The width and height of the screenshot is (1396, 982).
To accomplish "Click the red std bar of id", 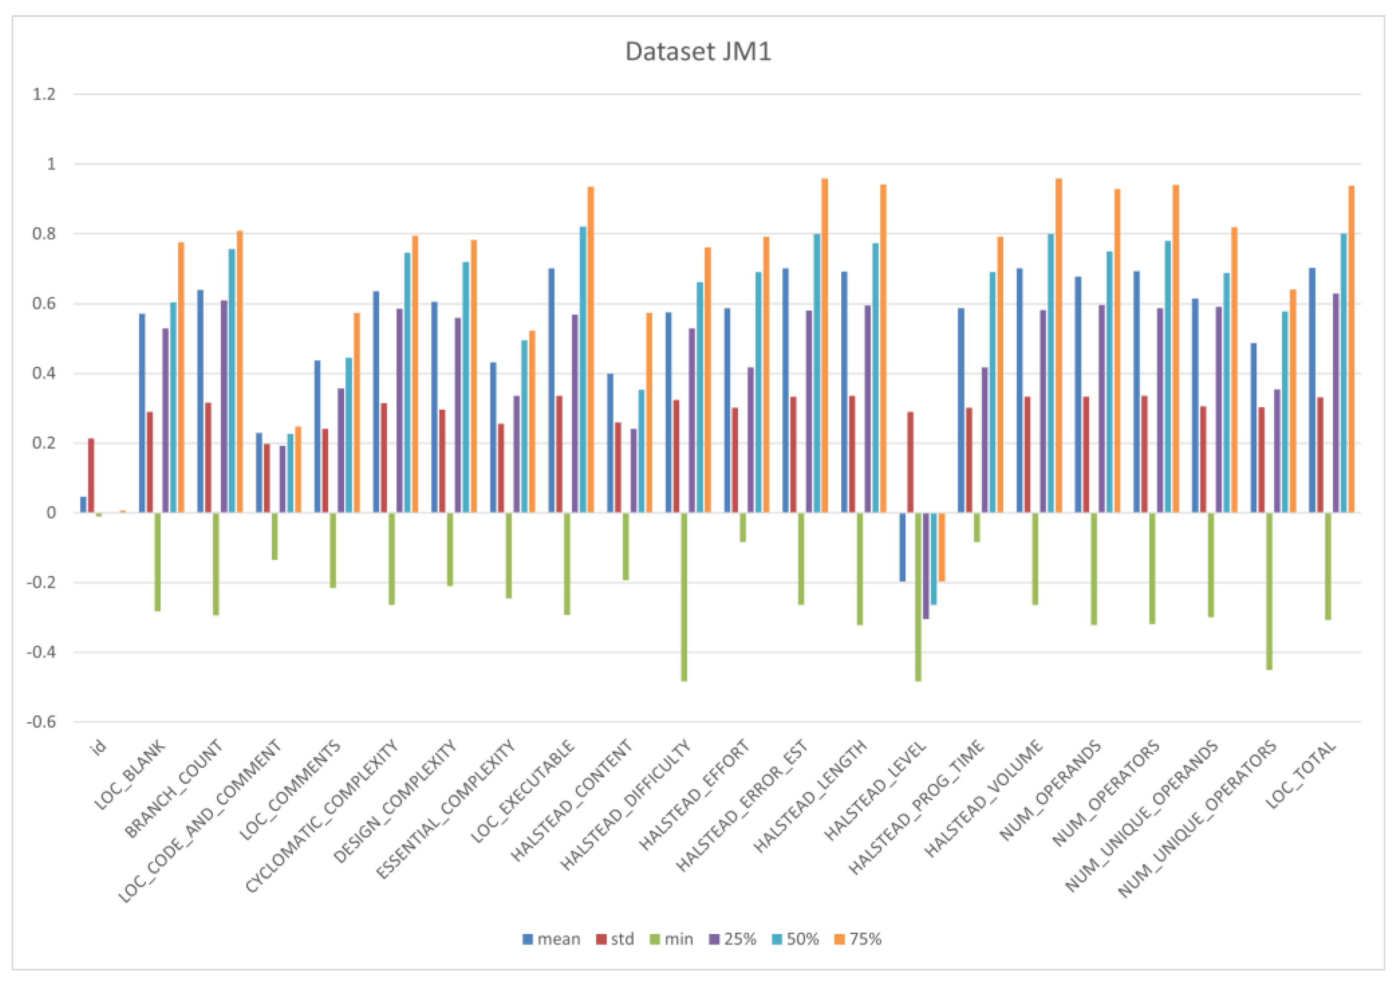I will (x=91, y=475).
